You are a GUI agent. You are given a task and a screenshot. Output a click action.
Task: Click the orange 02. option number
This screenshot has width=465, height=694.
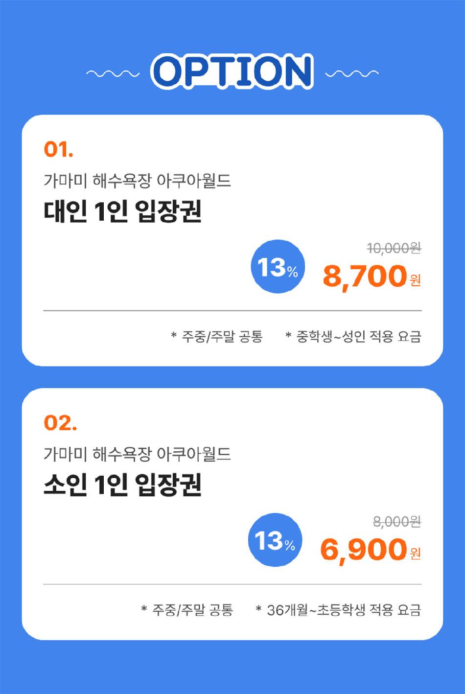click(60, 422)
